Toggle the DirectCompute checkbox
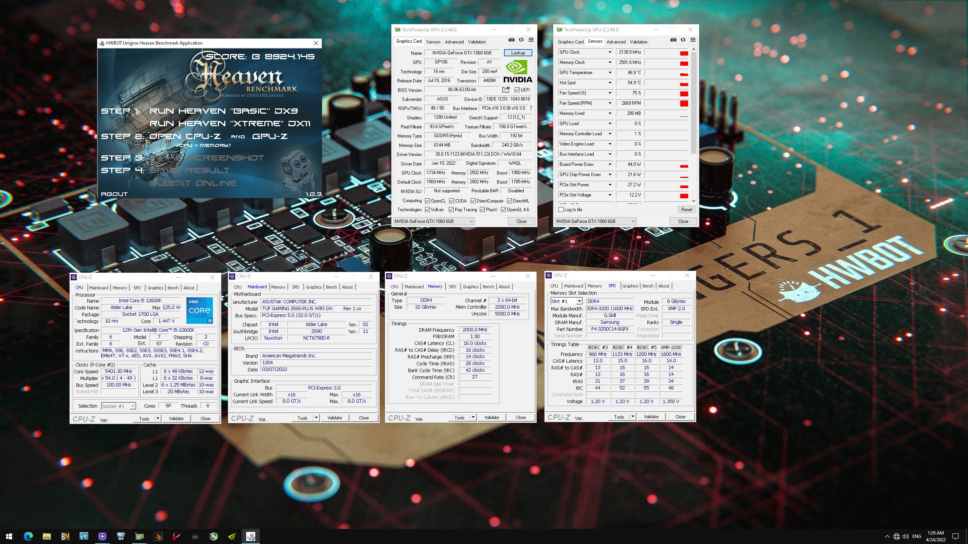 (473, 201)
